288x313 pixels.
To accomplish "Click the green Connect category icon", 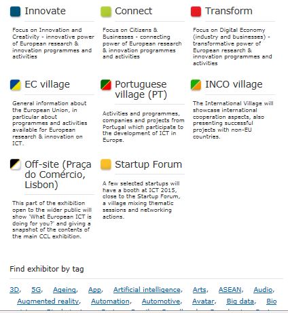I will click(106, 12).
